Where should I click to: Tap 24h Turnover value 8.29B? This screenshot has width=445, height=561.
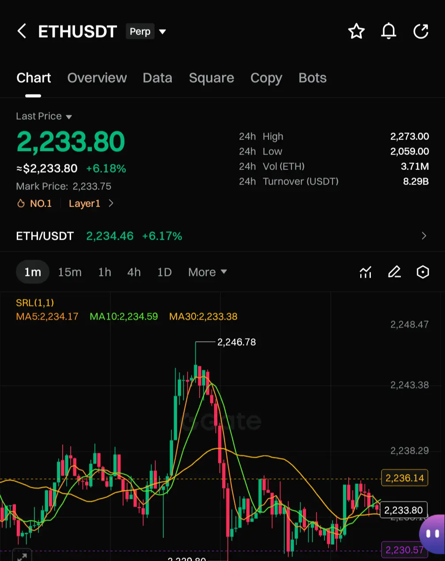coord(416,182)
